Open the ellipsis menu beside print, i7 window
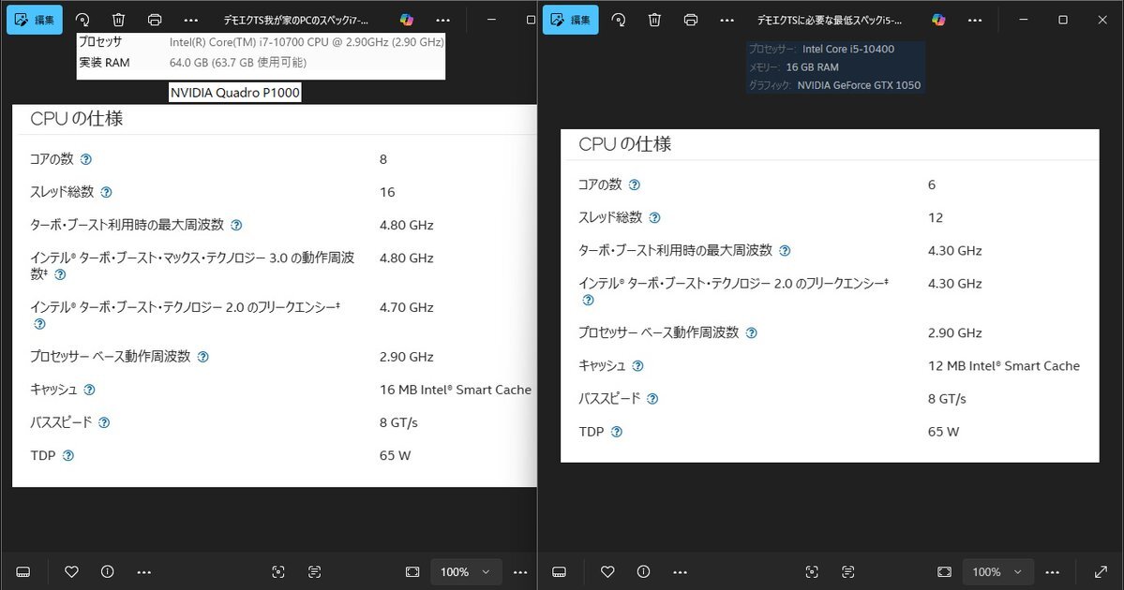The height and width of the screenshot is (590, 1124). [x=190, y=20]
